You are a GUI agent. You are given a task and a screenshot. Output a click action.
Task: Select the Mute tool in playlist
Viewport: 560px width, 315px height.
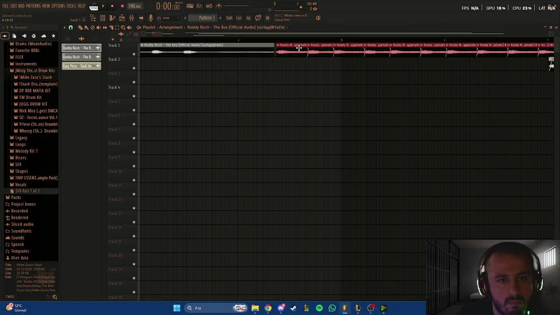tap(98, 28)
